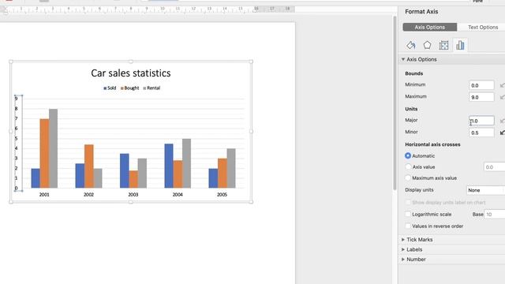Click the Maximum bound input field
Viewport: 505px width, 284px height.
pos(481,97)
